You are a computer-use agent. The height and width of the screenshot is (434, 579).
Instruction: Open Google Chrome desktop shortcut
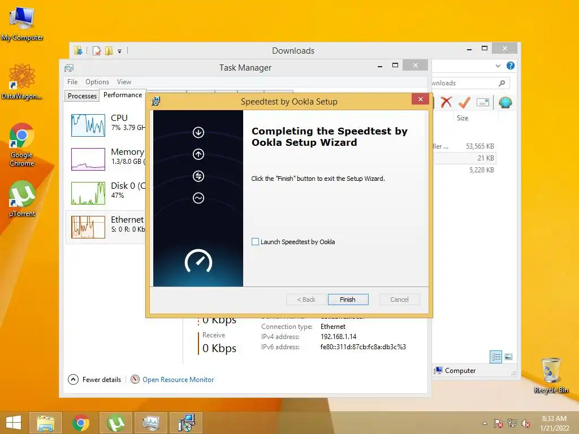tap(22, 145)
